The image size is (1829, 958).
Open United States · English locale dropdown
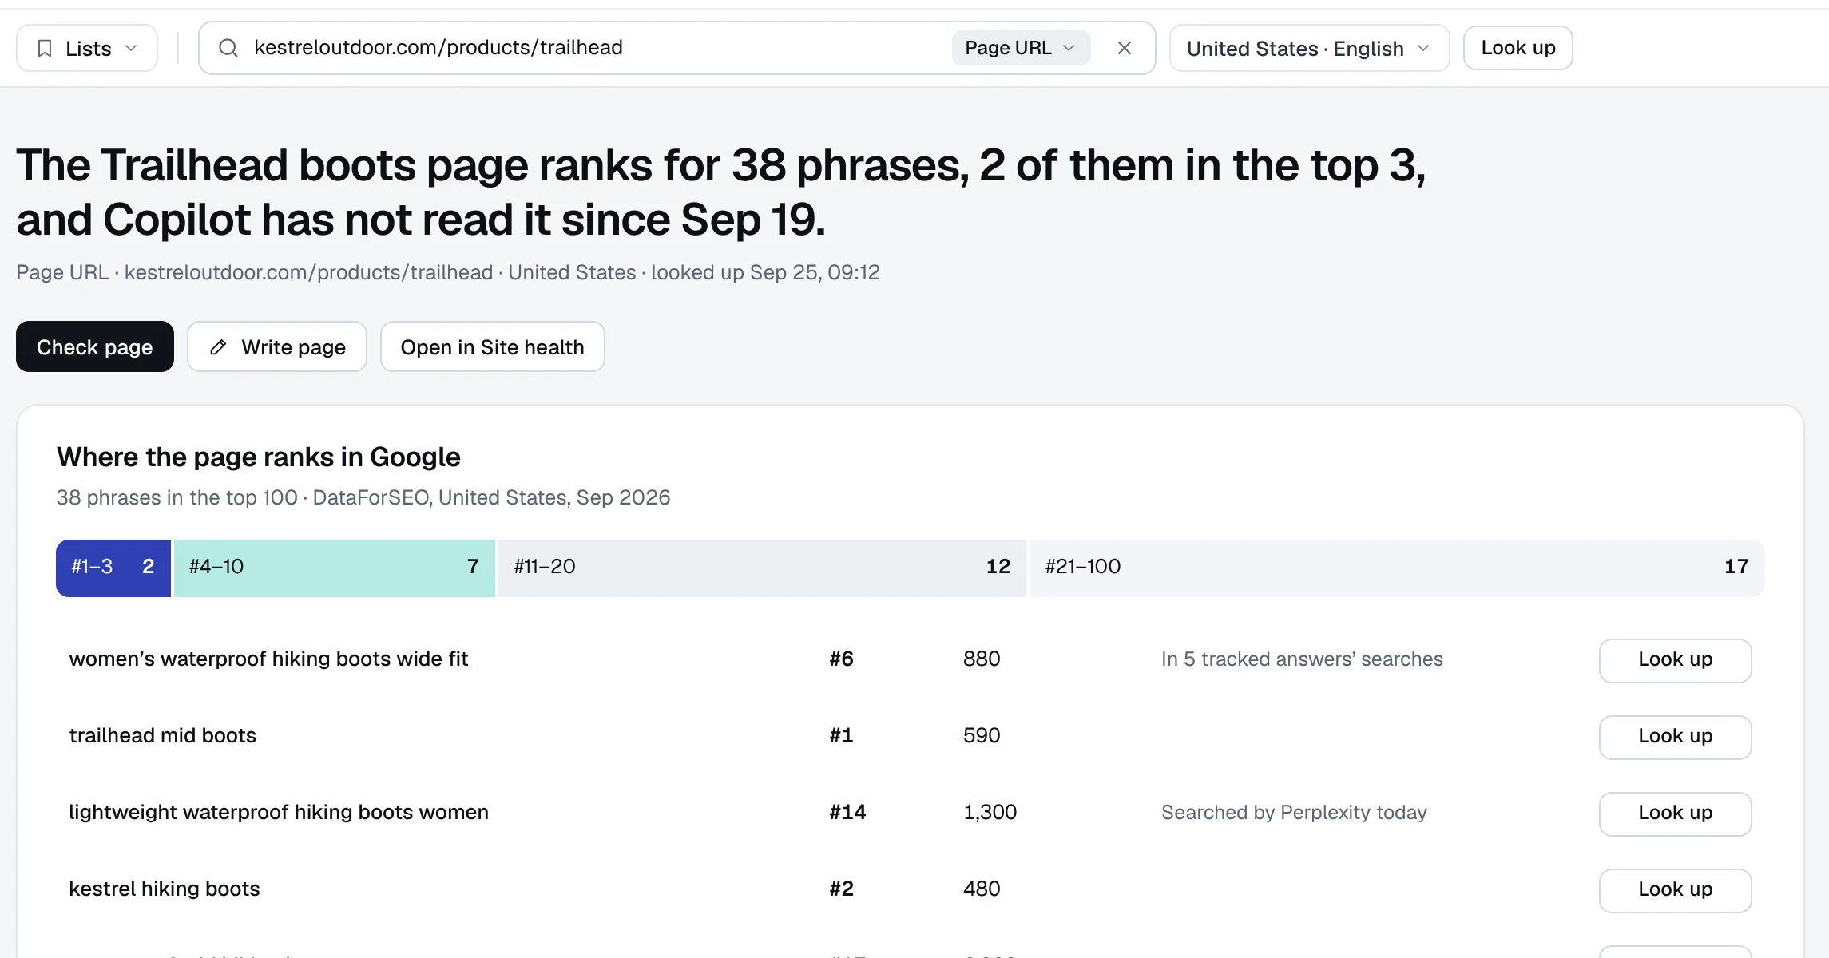1309,49
